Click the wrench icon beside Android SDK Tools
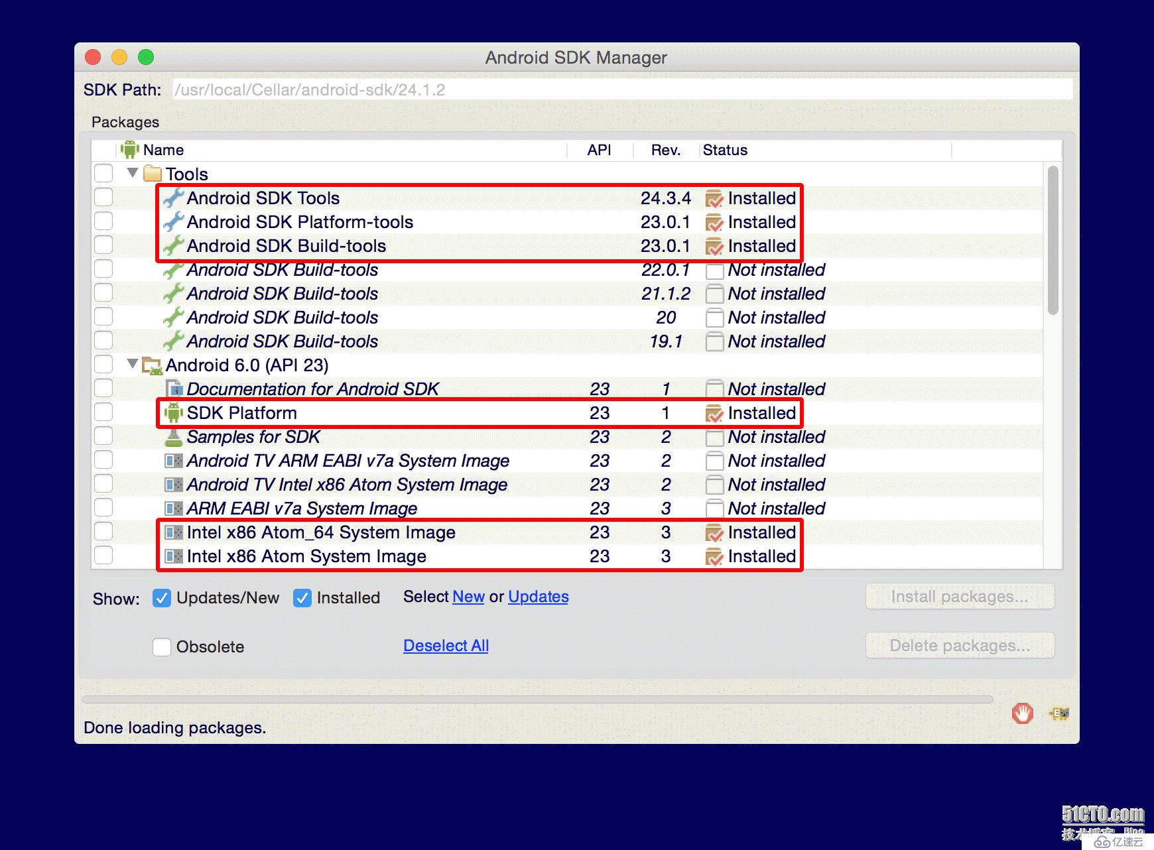 [x=174, y=198]
